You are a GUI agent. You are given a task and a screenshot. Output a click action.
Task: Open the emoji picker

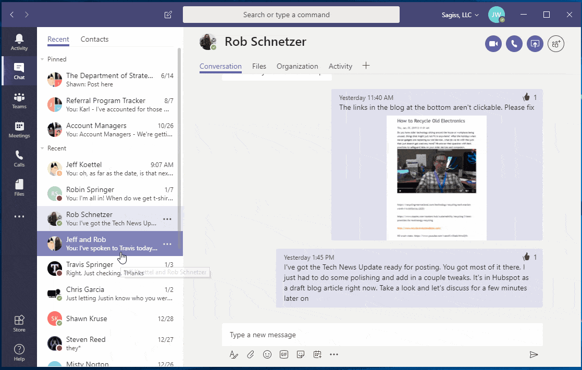pos(267,354)
